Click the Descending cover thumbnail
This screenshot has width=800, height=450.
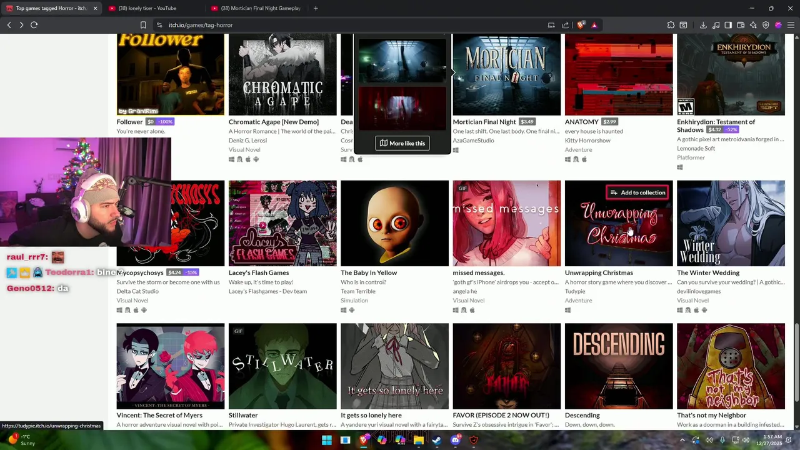(618, 366)
